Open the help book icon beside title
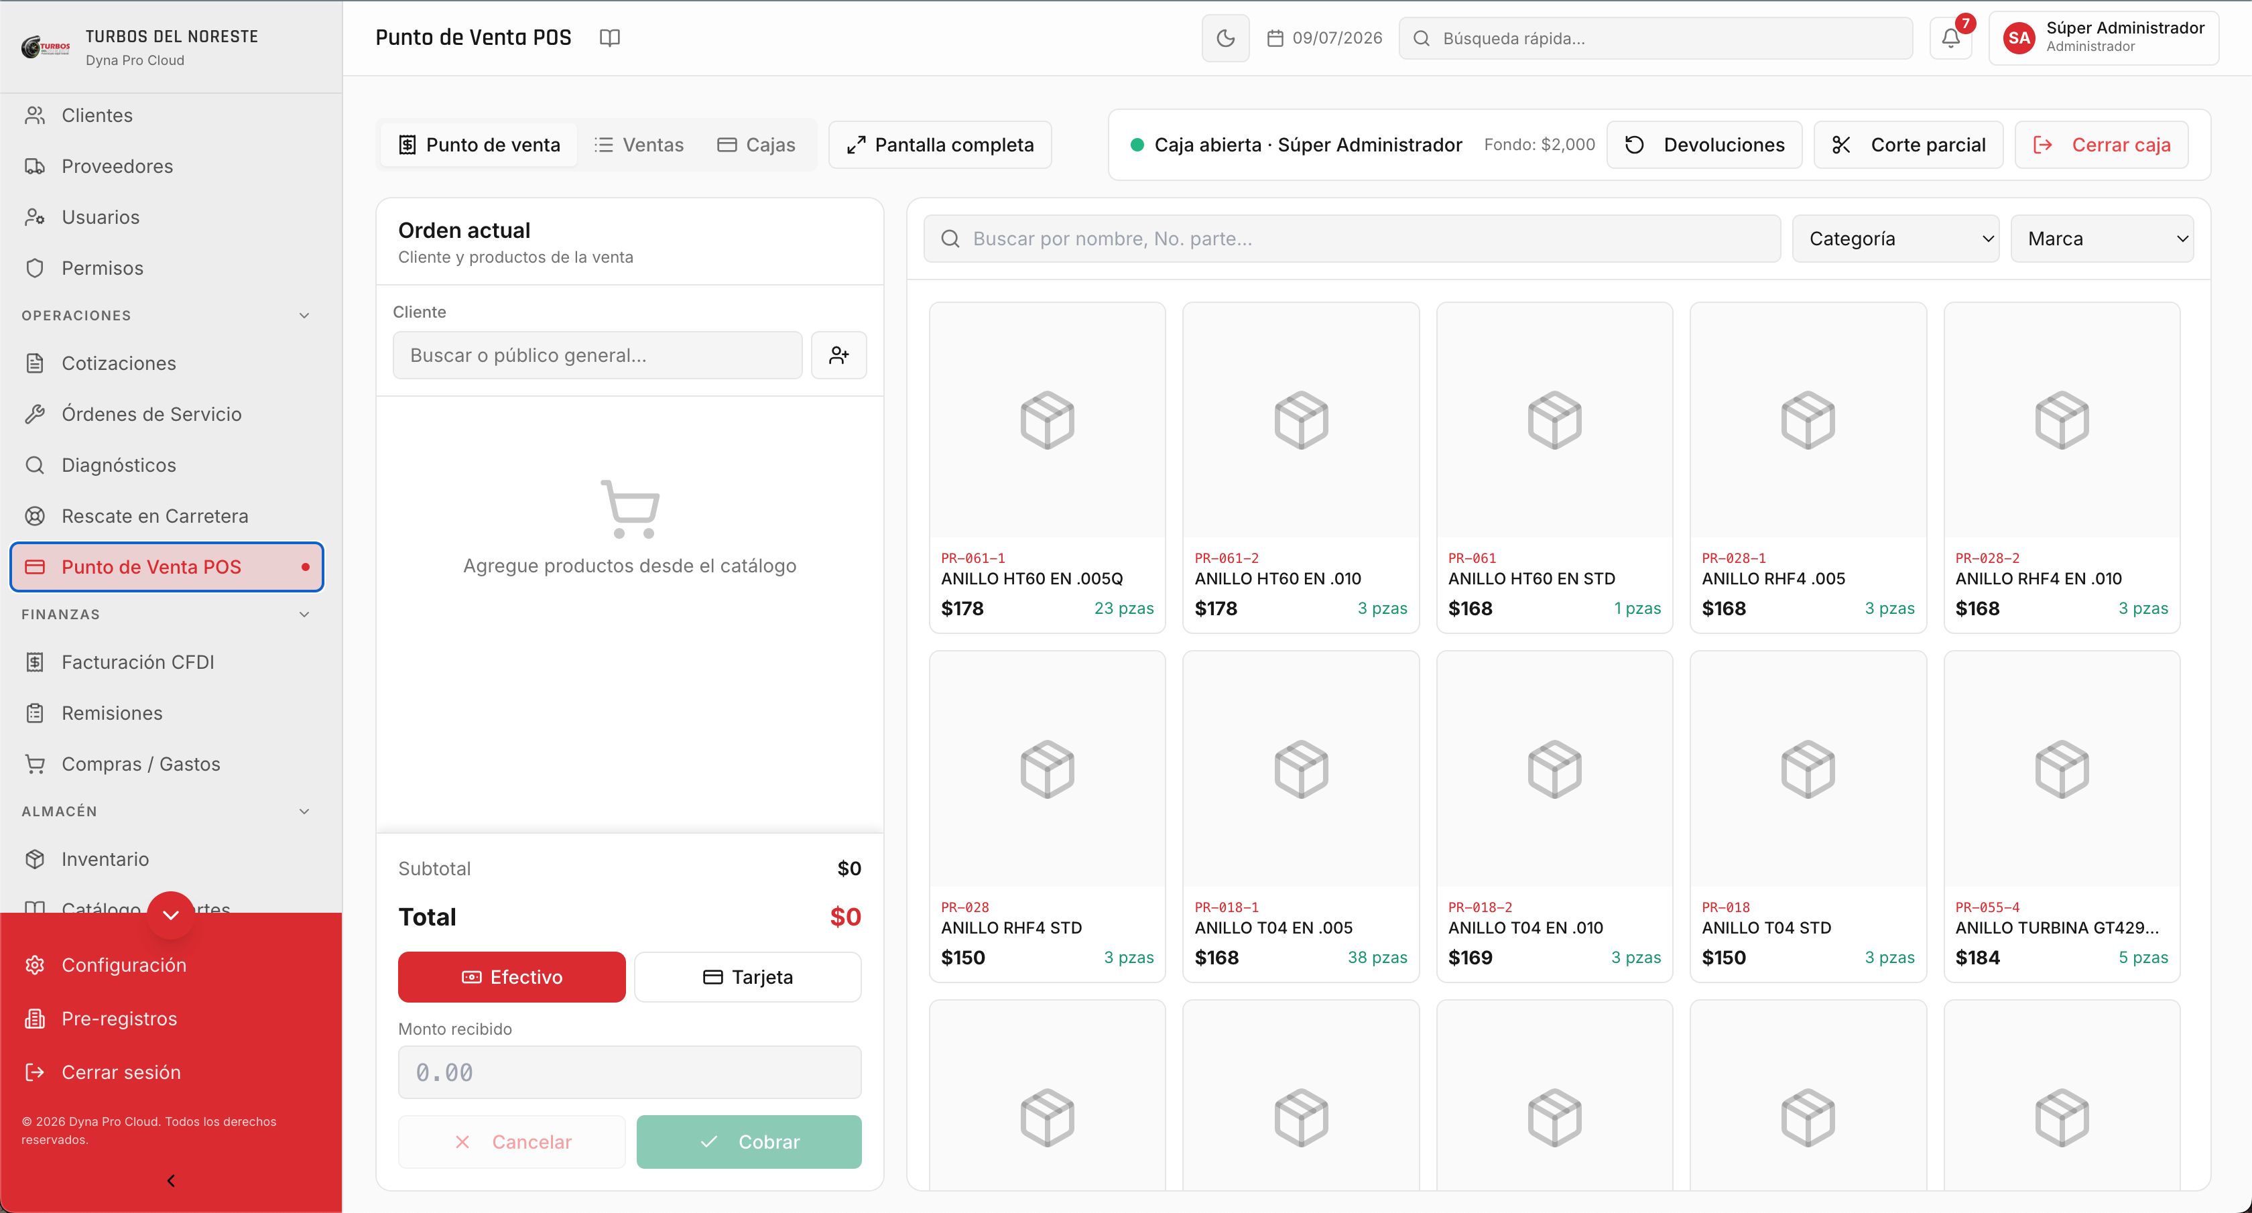This screenshot has width=2252, height=1213. (609, 38)
